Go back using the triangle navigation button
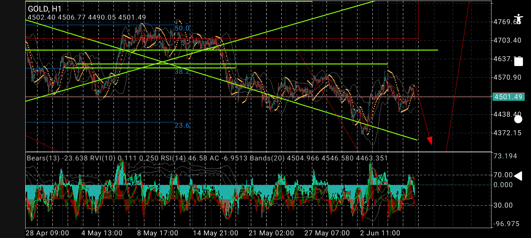Image resolution: width=531 pixels, height=238 pixels. coord(518,176)
